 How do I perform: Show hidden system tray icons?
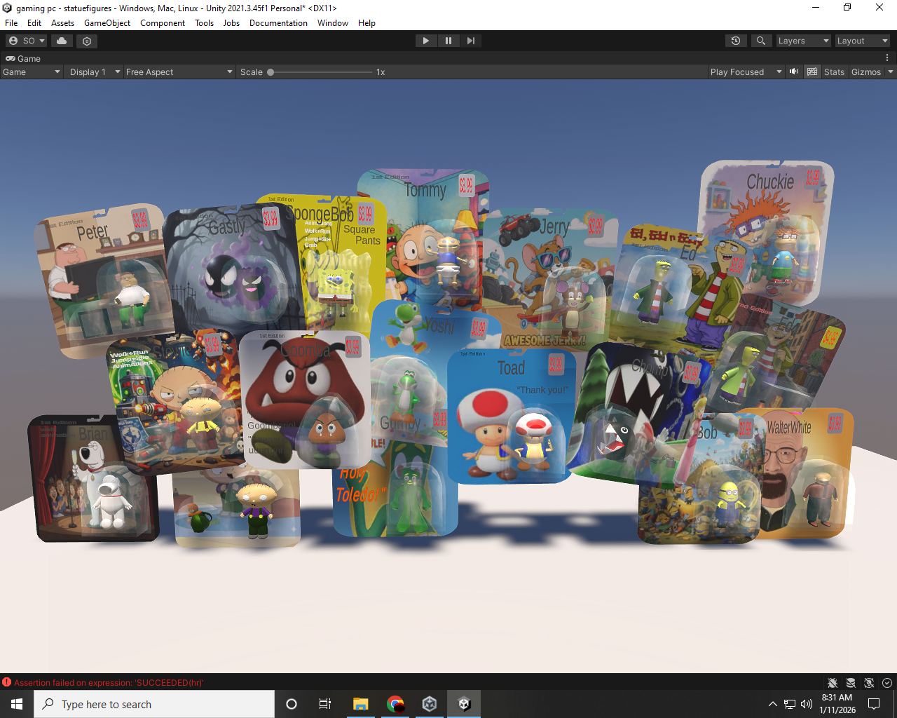773,704
